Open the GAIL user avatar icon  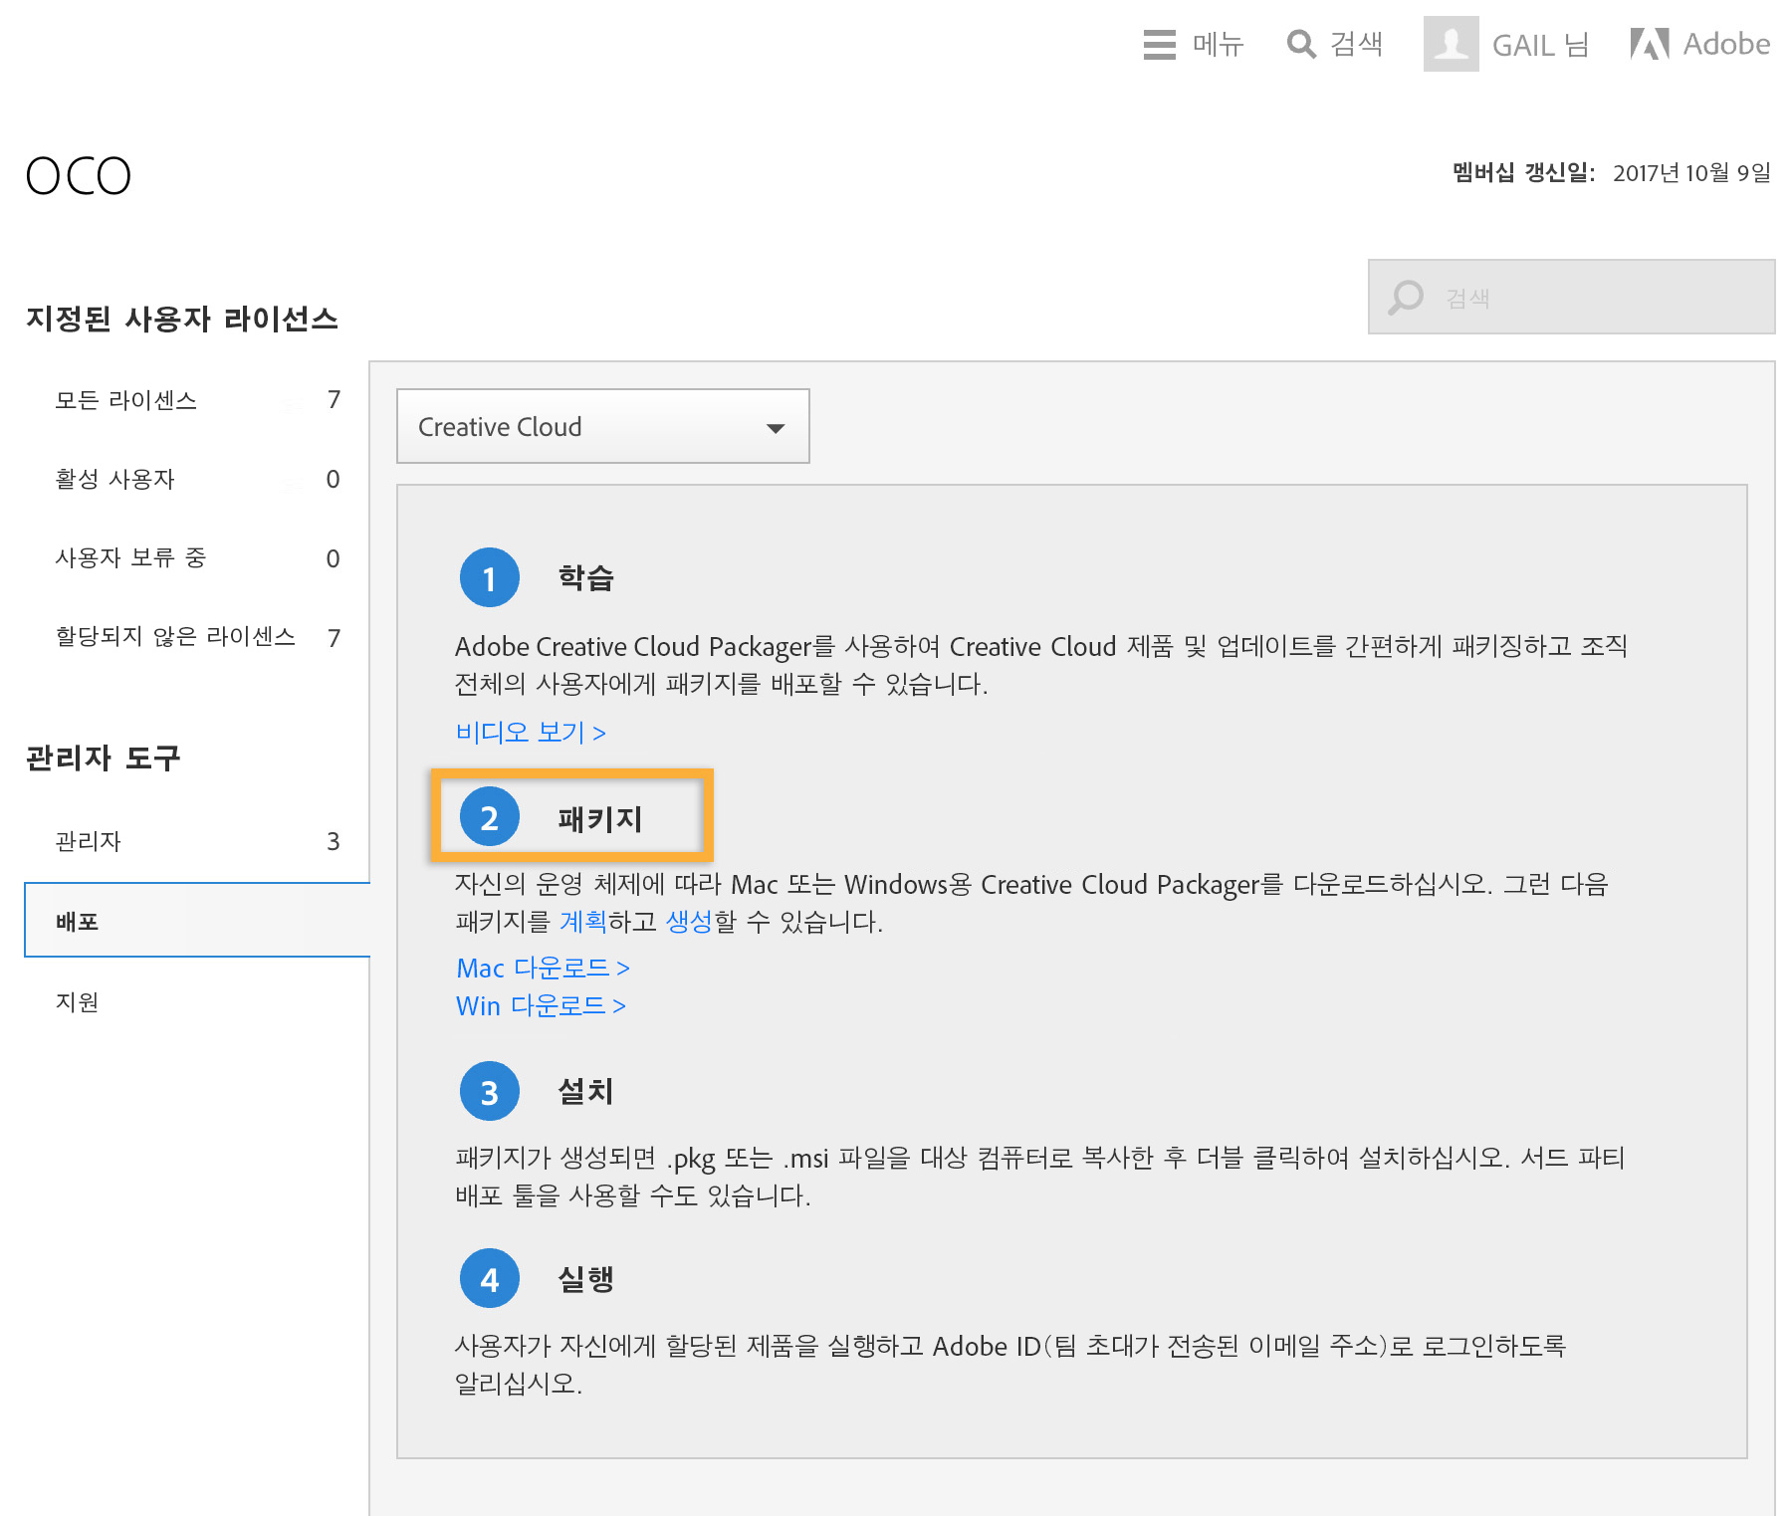(x=1451, y=44)
